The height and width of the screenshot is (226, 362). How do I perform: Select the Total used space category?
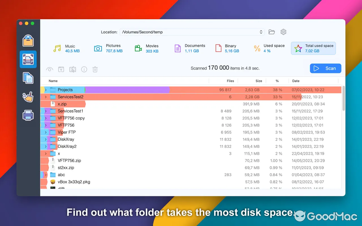pos(313,48)
